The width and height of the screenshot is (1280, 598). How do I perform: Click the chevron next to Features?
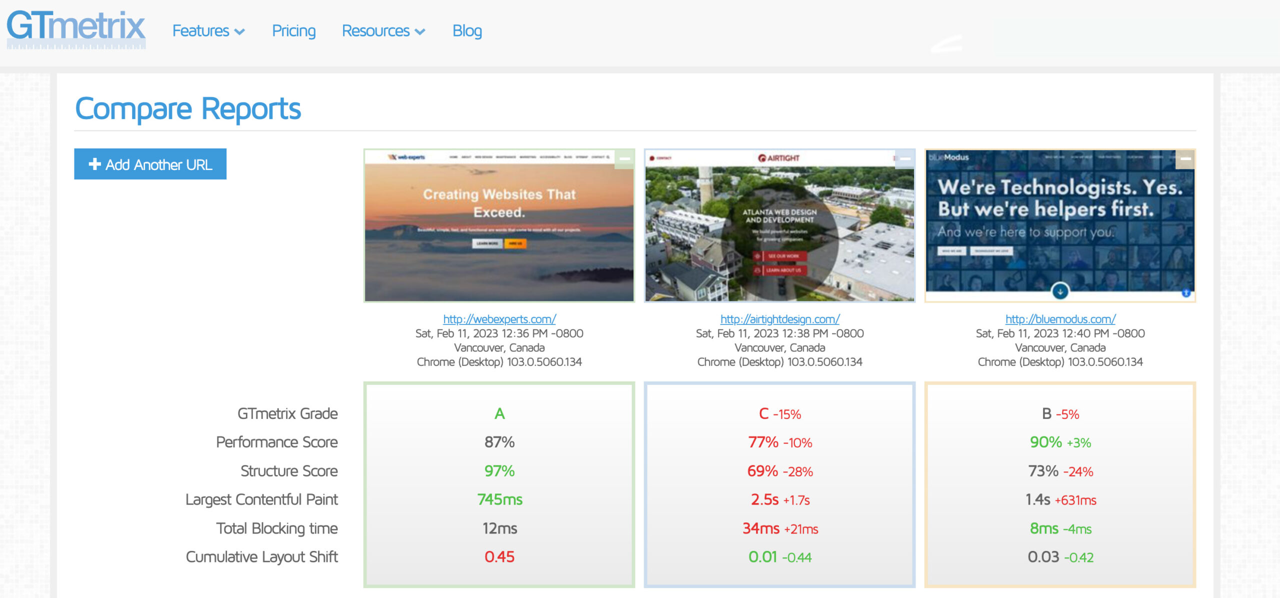pyautogui.click(x=240, y=32)
